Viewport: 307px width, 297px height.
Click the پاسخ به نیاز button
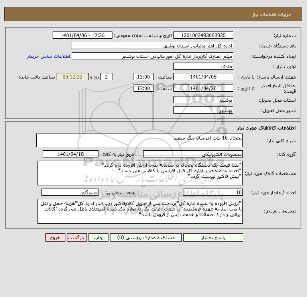tap(213, 238)
